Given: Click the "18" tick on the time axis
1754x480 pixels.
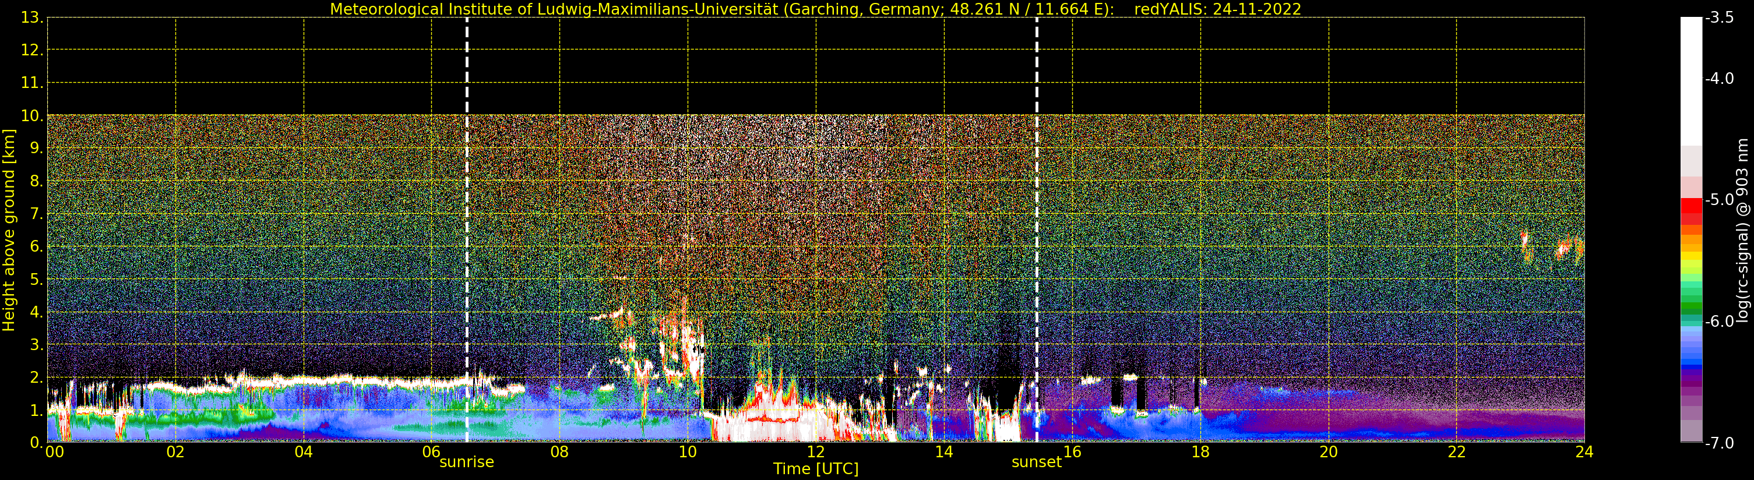Looking at the screenshot, I should tap(1200, 452).
